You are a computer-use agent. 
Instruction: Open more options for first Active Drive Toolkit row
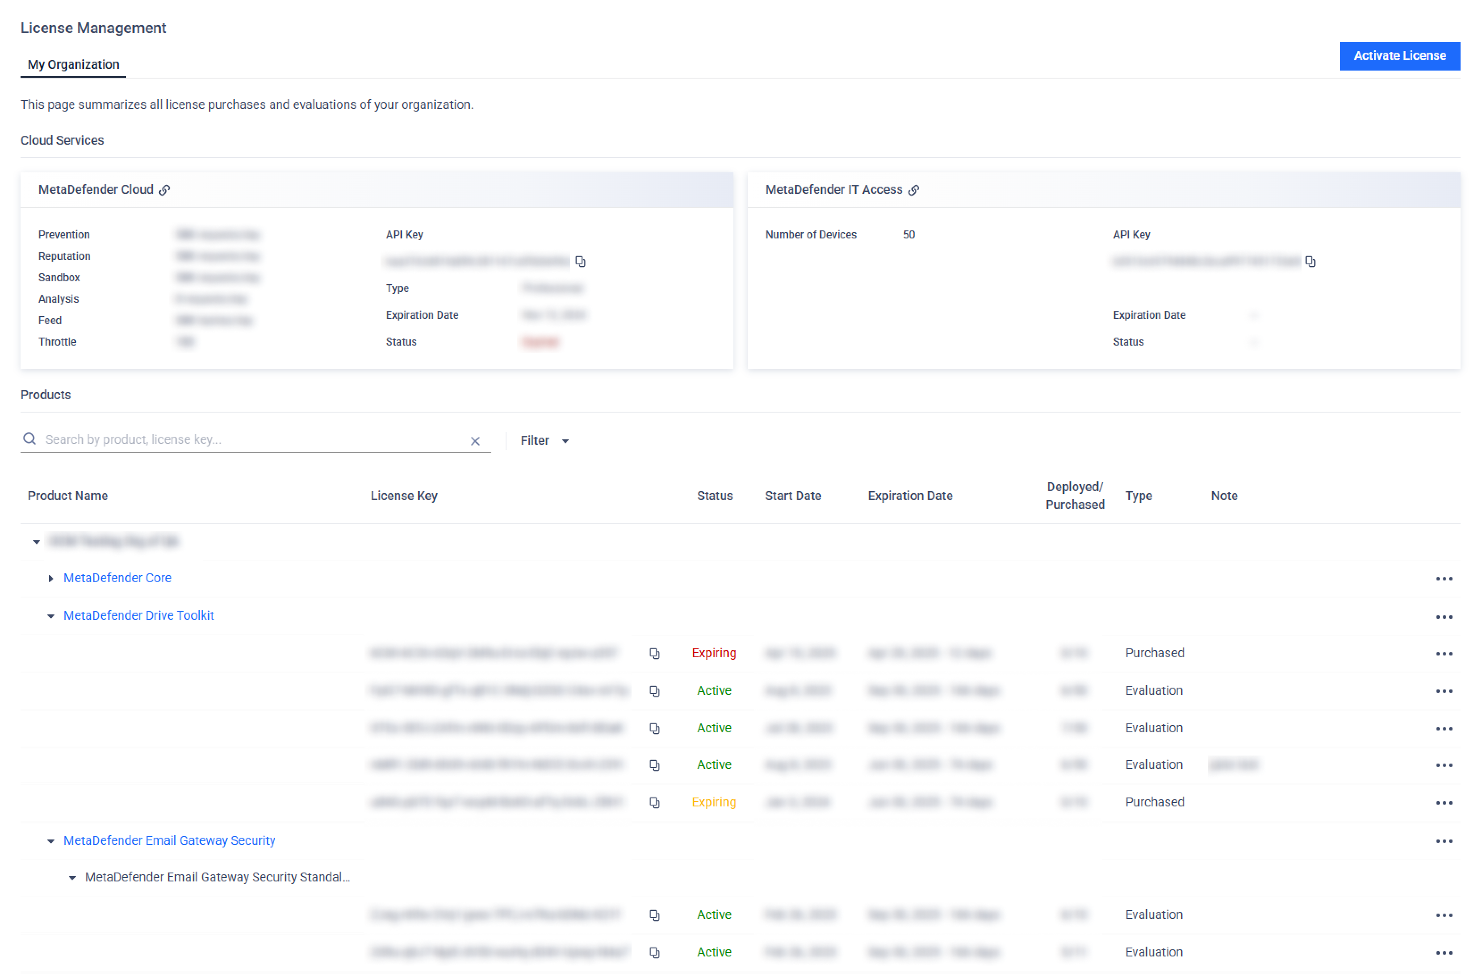[1443, 691]
